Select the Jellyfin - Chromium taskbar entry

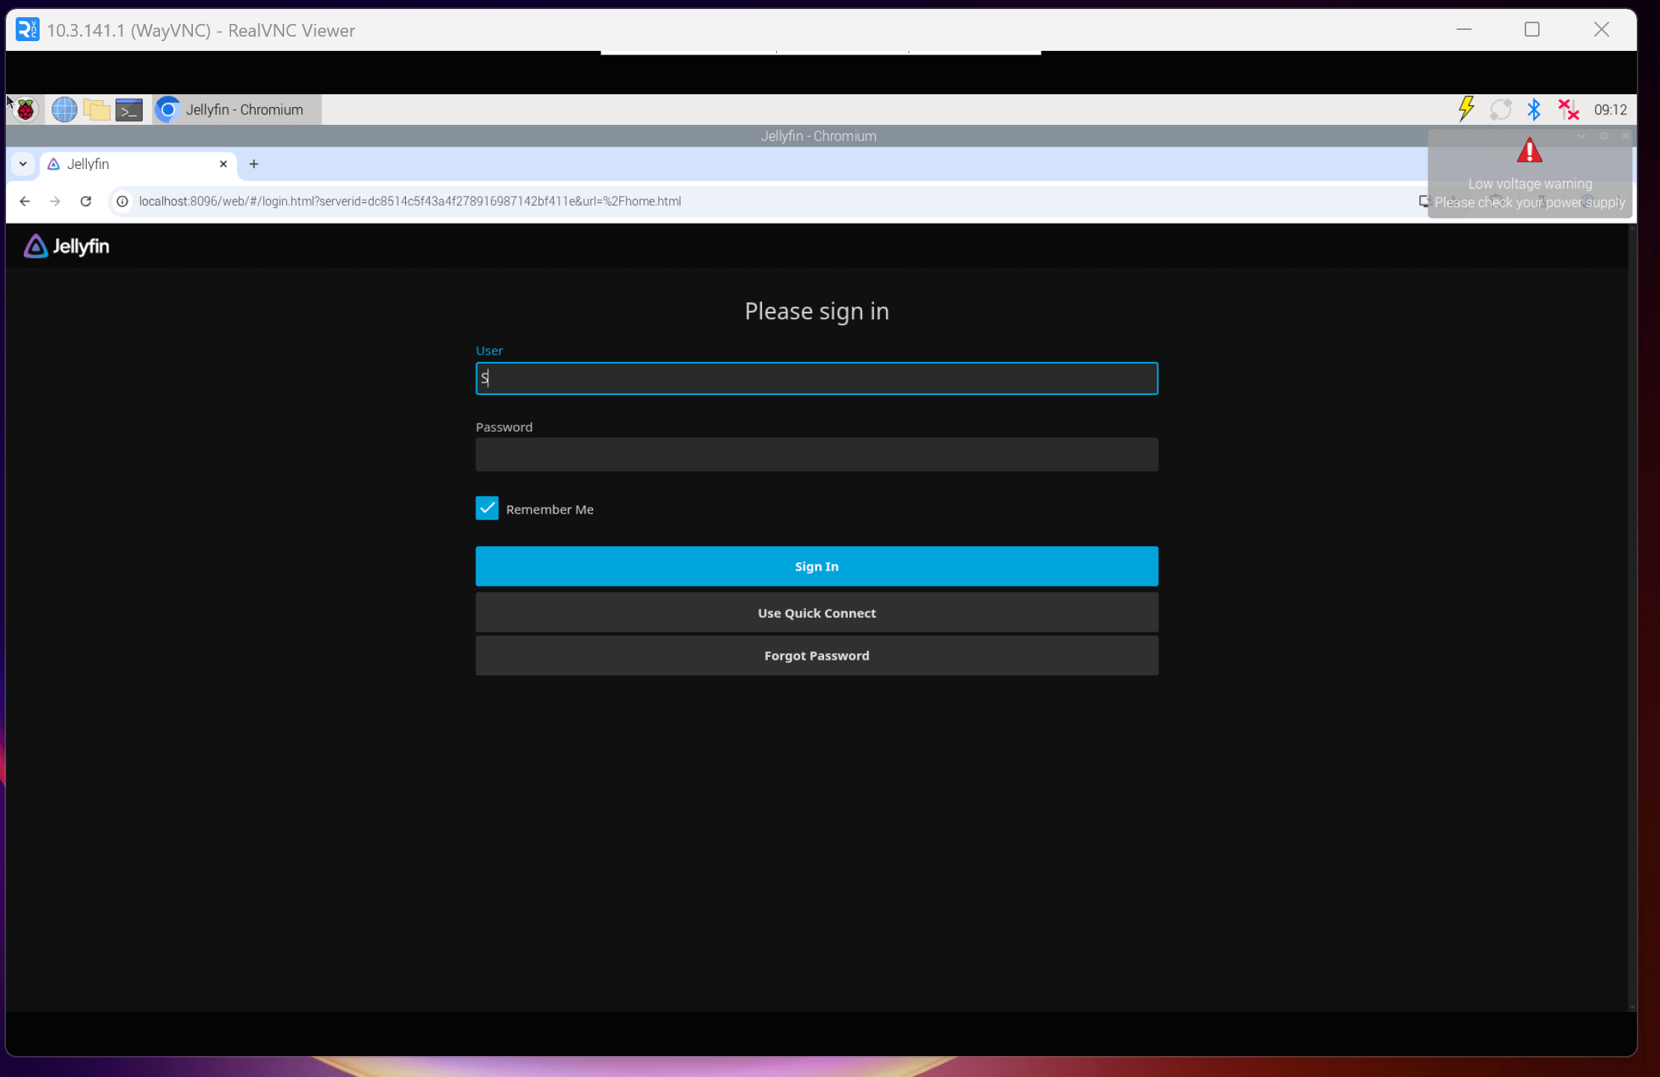237,110
